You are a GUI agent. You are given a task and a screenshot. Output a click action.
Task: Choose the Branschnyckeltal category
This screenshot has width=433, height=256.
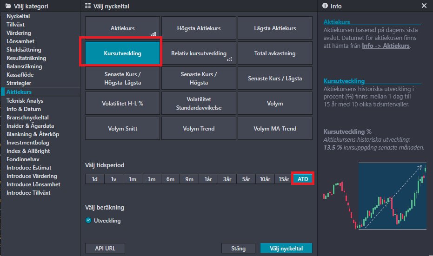pos(27,117)
